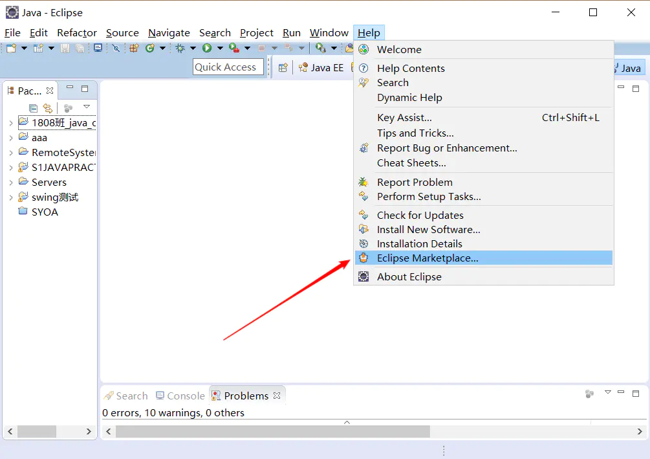Open the Package Explorer View Menu triangle
Screen dimensions: 650x459
pos(86,107)
